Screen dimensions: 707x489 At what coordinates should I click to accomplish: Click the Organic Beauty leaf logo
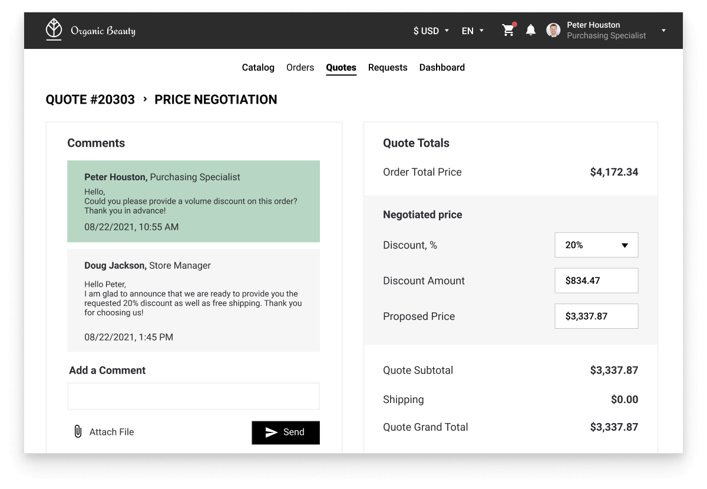pyautogui.click(x=54, y=30)
